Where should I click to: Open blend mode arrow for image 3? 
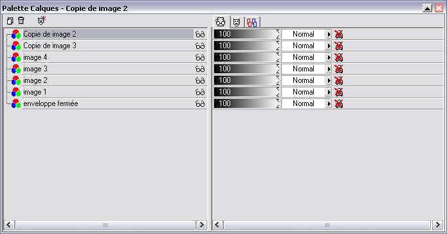329,69
